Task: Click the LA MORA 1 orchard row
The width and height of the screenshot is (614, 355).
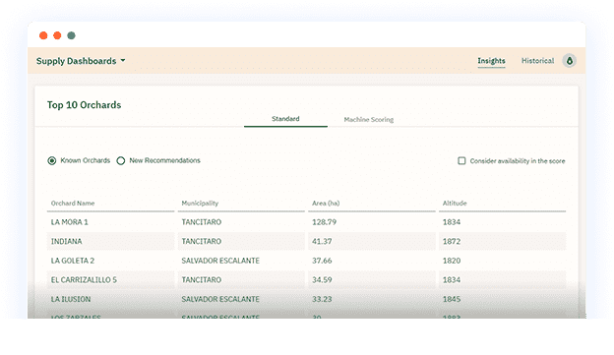Action: coord(306,222)
